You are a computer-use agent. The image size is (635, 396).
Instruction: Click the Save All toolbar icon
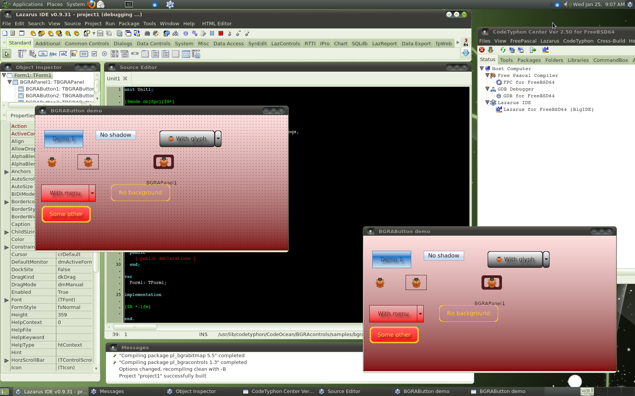[109, 33]
